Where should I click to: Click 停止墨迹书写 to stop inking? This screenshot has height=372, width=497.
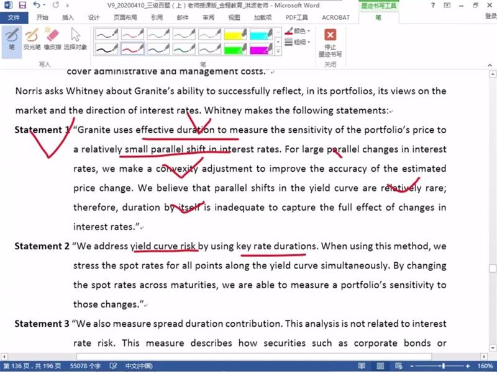331,42
